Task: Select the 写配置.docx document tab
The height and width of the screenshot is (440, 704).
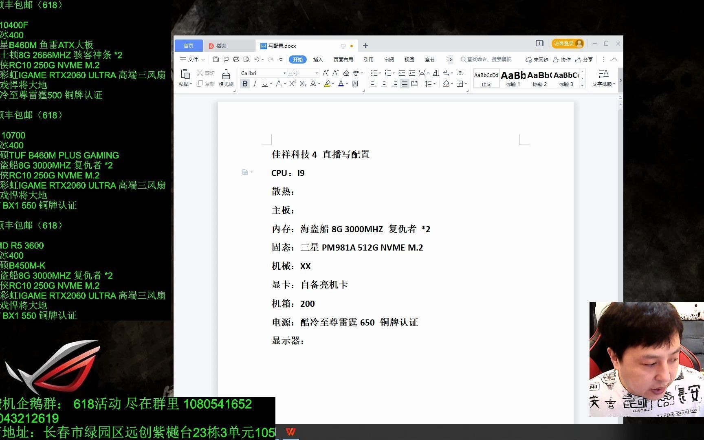Action: pyautogui.click(x=306, y=46)
